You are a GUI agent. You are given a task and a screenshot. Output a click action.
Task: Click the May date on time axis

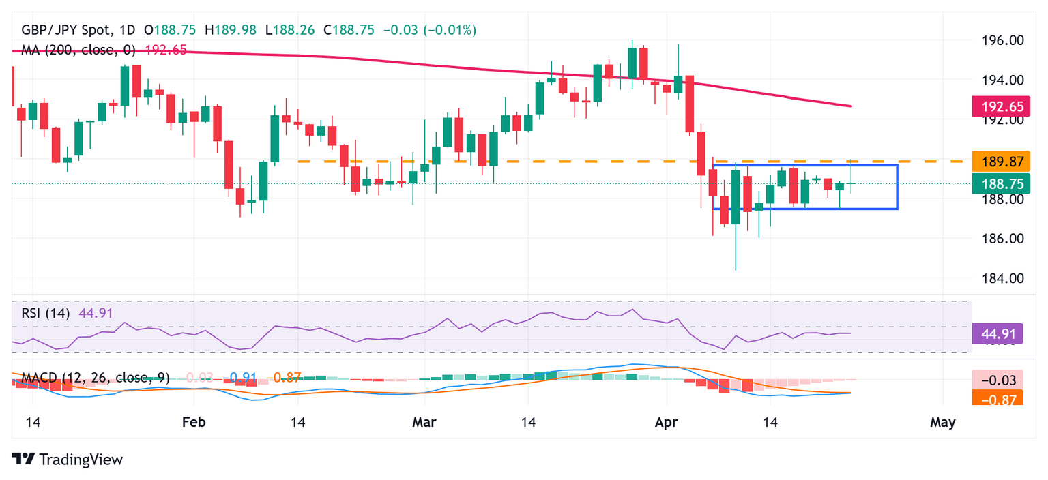942,423
